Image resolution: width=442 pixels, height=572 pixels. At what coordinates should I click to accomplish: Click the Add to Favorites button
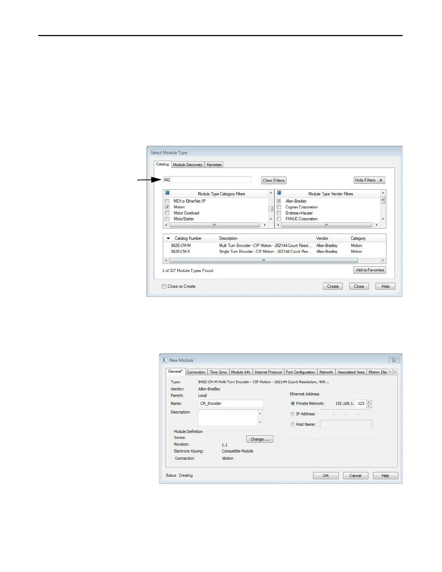click(x=370, y=270)
